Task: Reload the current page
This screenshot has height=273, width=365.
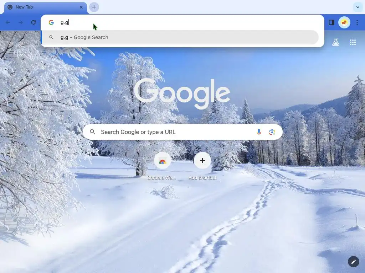Action: 34,22
